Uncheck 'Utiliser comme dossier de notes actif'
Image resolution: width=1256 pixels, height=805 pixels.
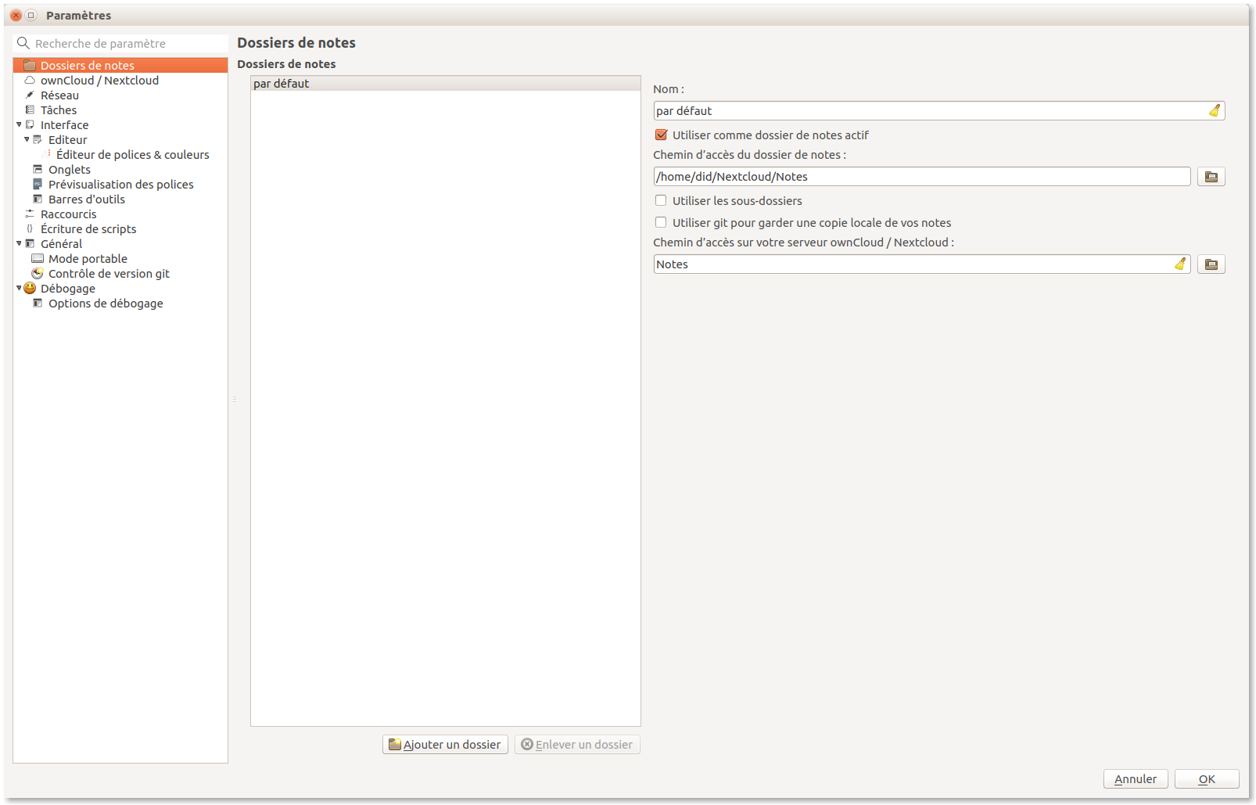coord(662,135)
